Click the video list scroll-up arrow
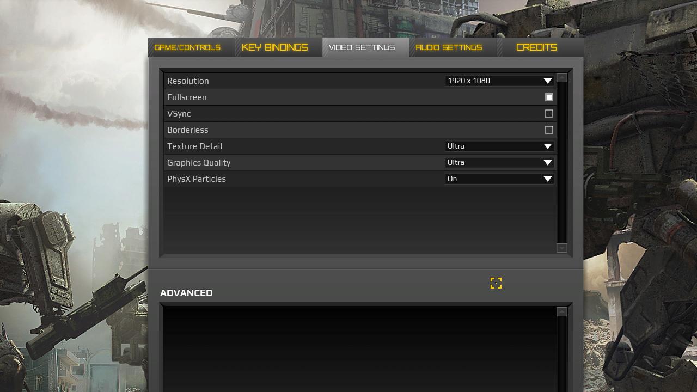Screen dimensions: 697x392 562,77
